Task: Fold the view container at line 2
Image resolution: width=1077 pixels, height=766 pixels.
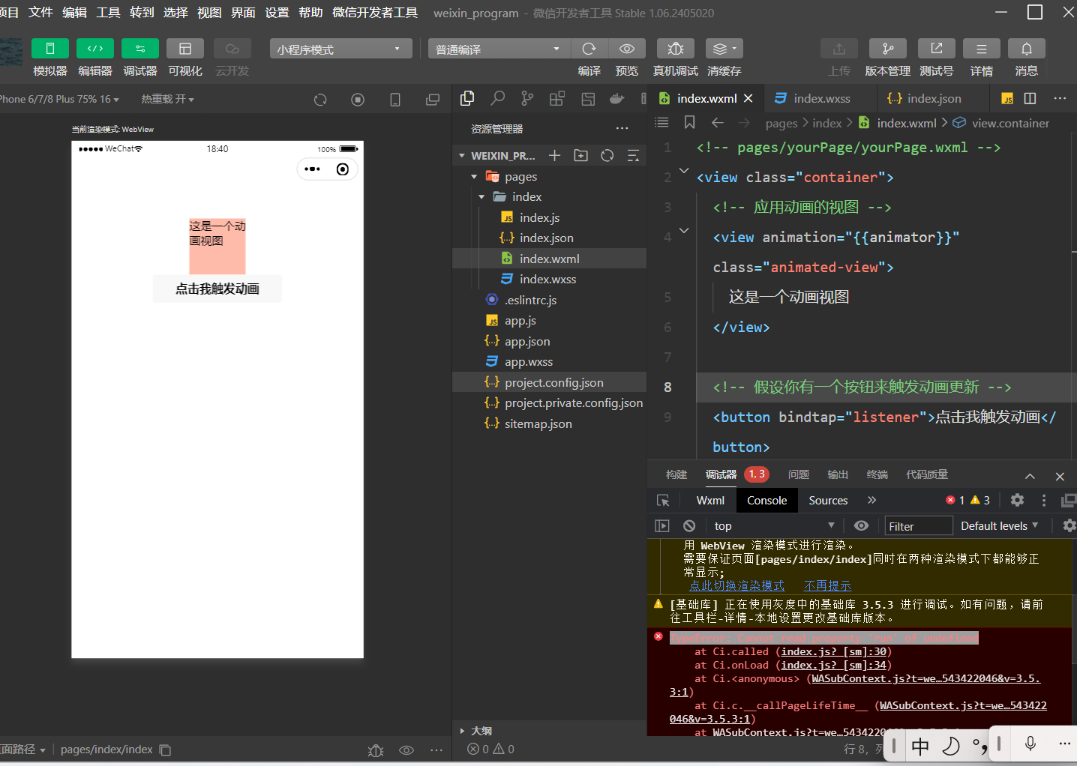Action: [x=684, y=171]
